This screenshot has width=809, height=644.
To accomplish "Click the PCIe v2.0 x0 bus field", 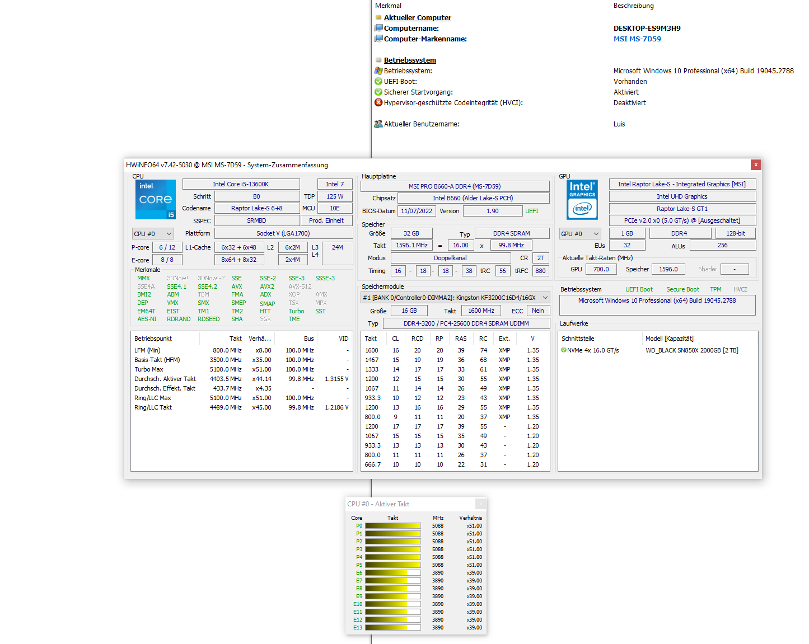I will click(682, 220).
